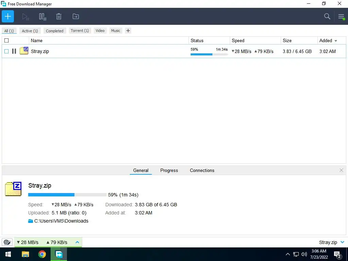Add a new filter tag with plus
The height and width of the screenshot is (261, 348).
pyautogui.click(x=128, y=31)
